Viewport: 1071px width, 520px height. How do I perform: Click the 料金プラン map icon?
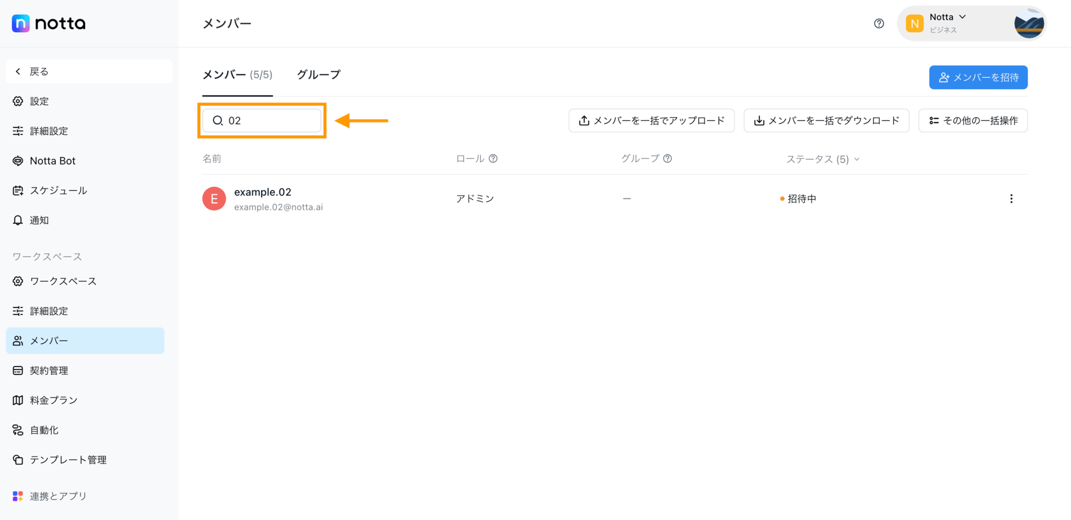click(x=18, y=400)
